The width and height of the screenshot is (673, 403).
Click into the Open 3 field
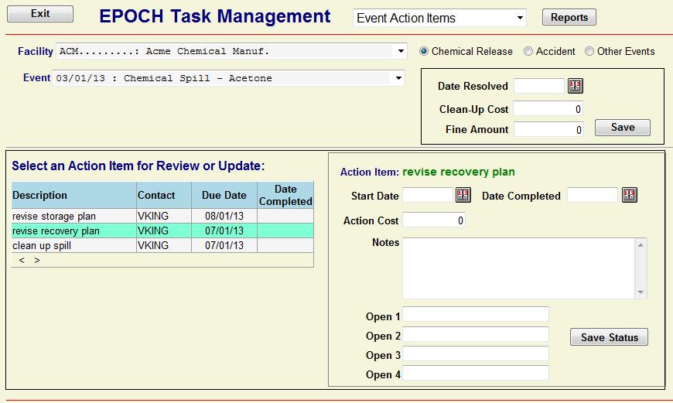pyautogui.click(x=476, y=353)
